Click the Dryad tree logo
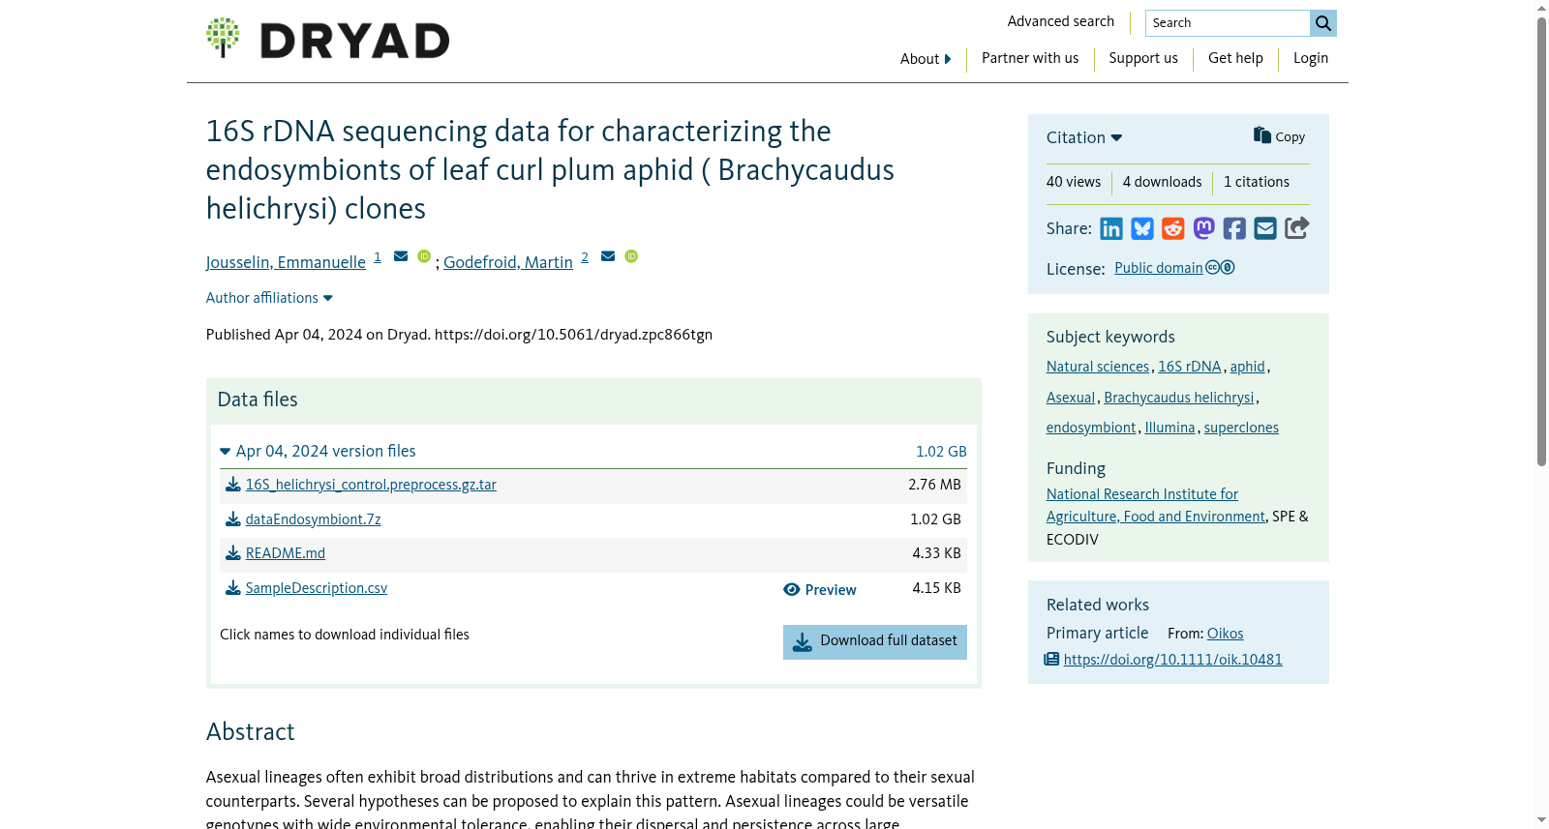1549x829 pixels. coord(223,38)
